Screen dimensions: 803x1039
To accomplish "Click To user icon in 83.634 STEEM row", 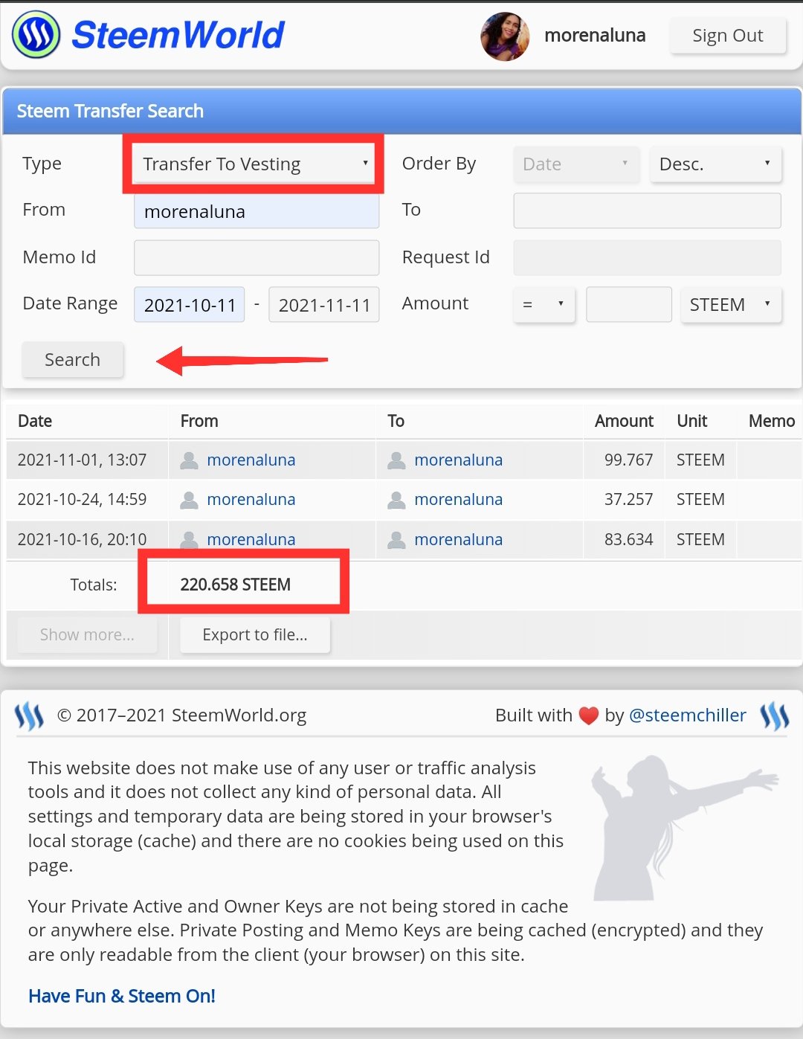I will (396, 540).
